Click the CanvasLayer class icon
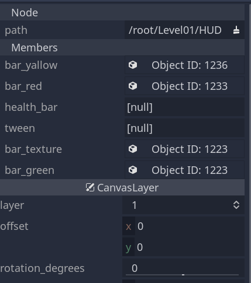 coord(90,187)
